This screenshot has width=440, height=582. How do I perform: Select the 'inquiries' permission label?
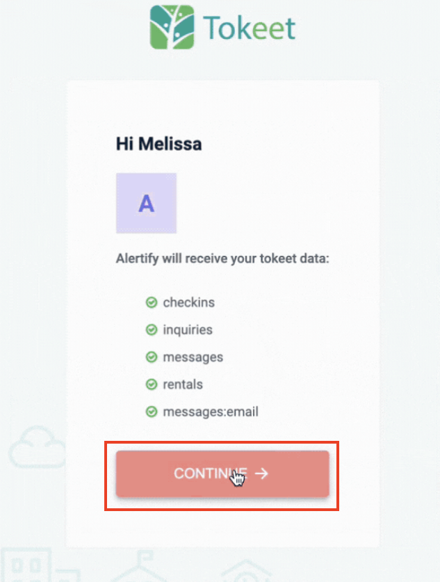[188, 330]
